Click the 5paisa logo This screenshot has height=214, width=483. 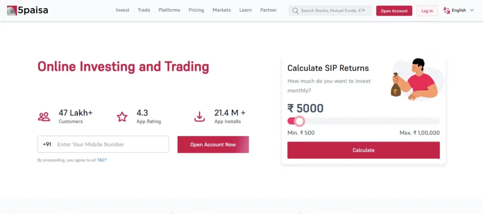coord(27,10)
